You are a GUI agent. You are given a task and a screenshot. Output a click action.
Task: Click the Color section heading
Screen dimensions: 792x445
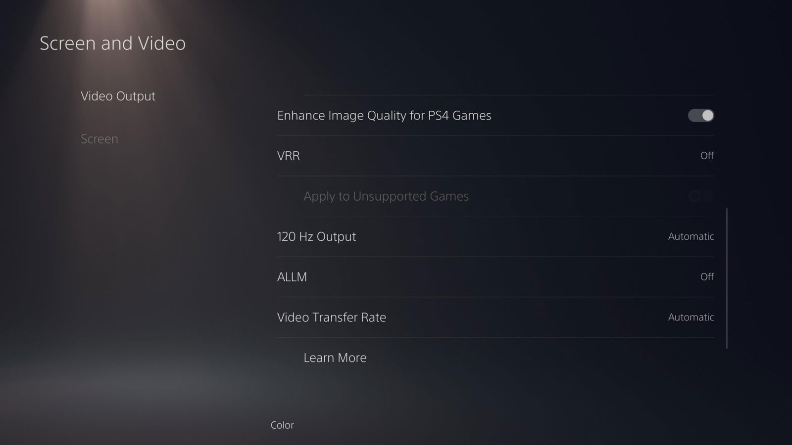point(282,425)
